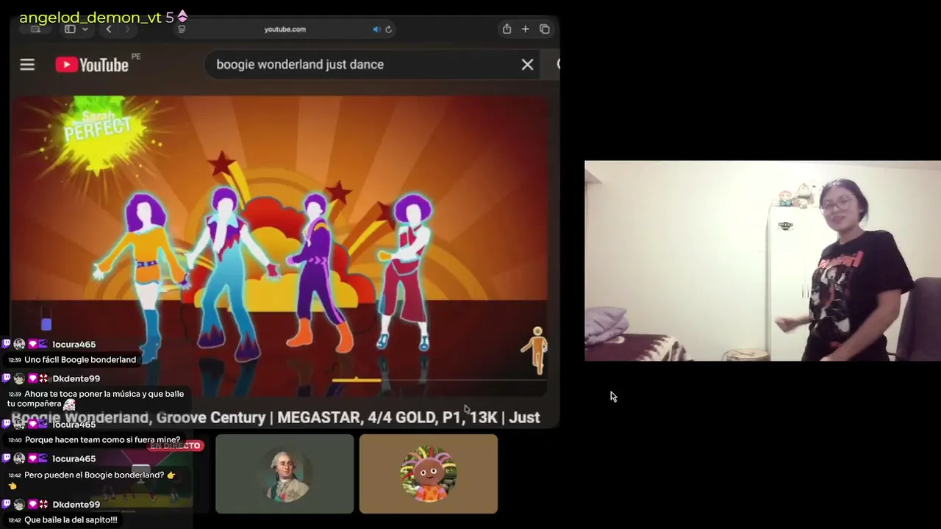Reload the page with the refresh icon
The image size is (941, 529).
click(389, 29)
